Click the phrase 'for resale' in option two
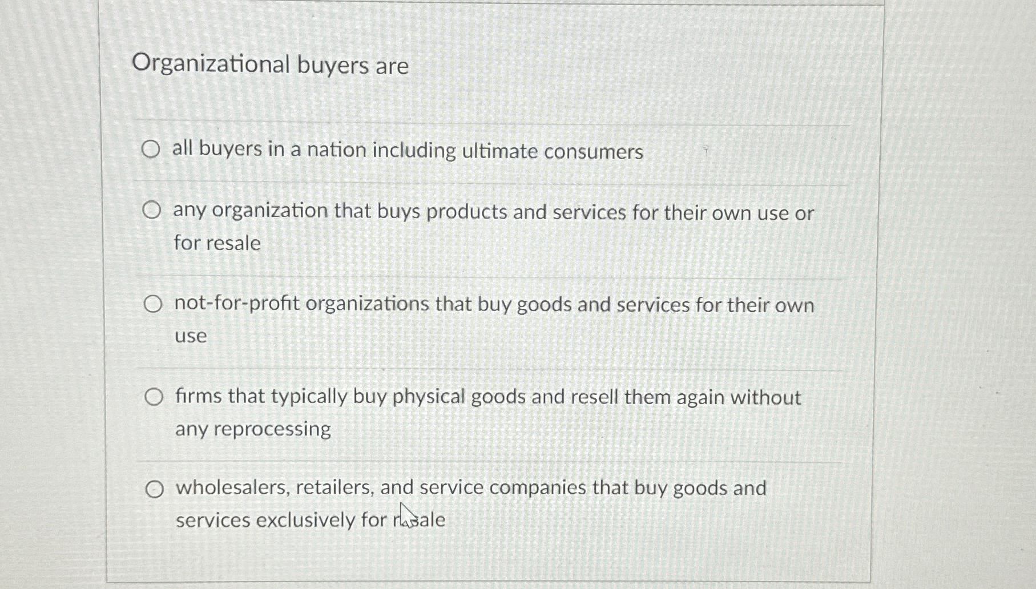Image resolution: width=1036 pixels, height=589 pixels. (218, 243)
